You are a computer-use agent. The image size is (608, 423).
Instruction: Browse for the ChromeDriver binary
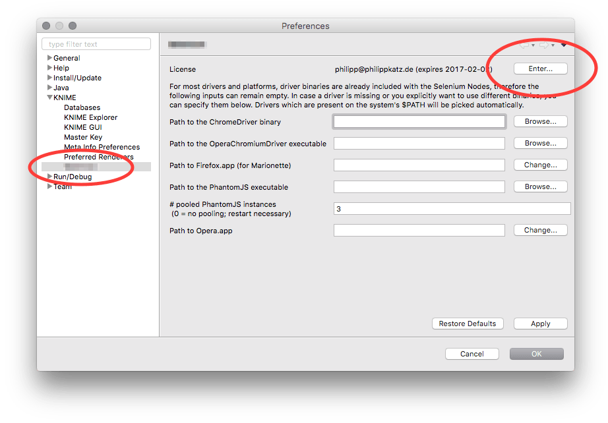click(541, 122)
